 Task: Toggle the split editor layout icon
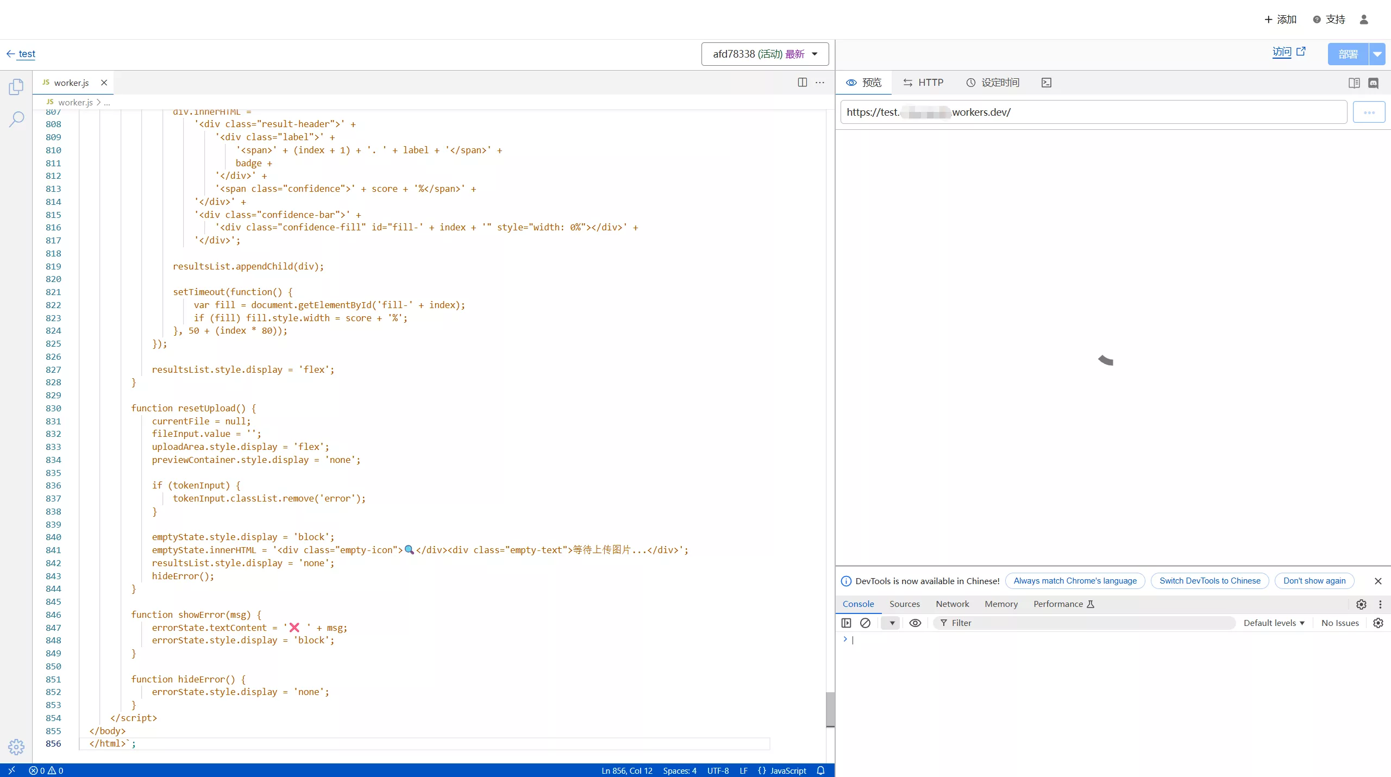pyautogui.click(x=801, y=82)
